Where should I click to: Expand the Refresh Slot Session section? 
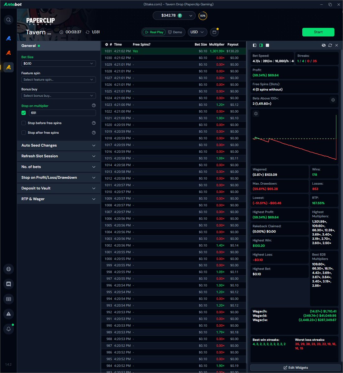coord(58,156)
